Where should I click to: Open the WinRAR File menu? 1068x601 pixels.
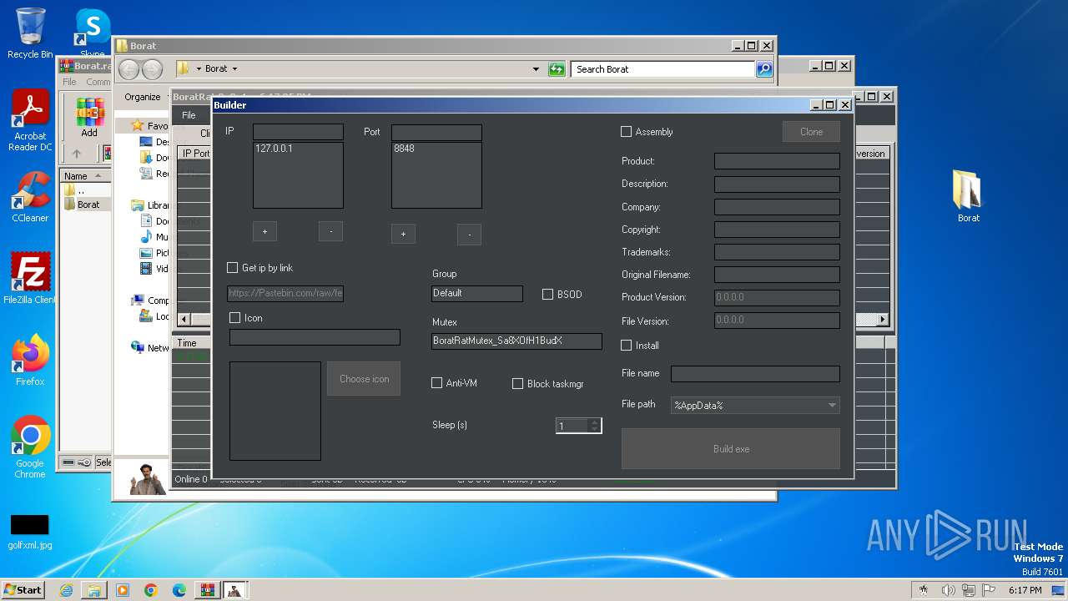tap(69, 82)
